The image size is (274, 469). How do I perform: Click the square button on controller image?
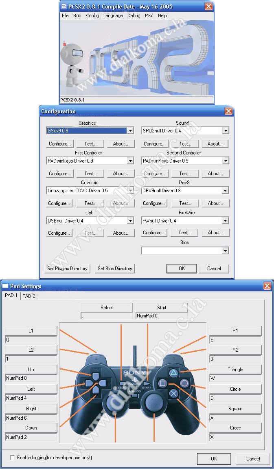click(162, 383)
